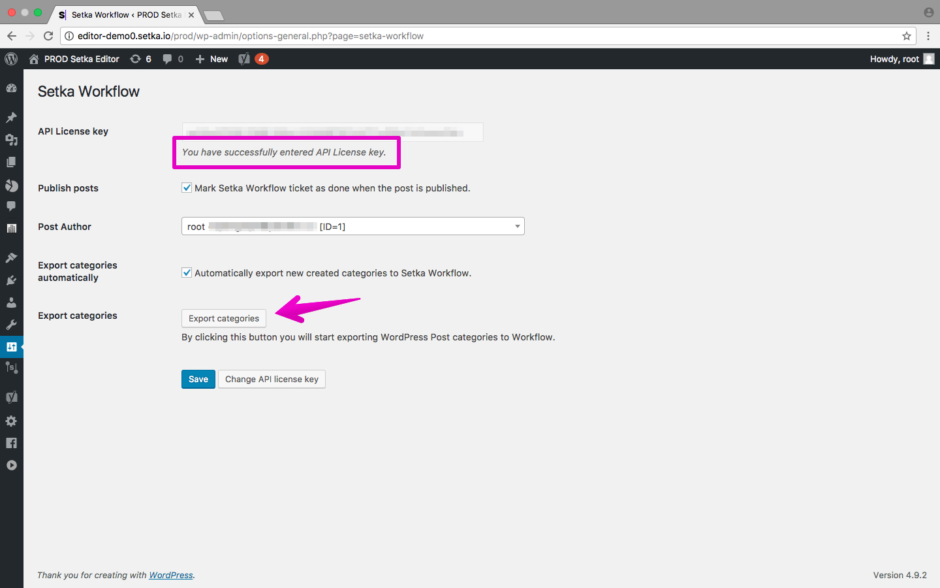
Task: Click the WordPress logo in the admin bar
Action: [11, 59]
